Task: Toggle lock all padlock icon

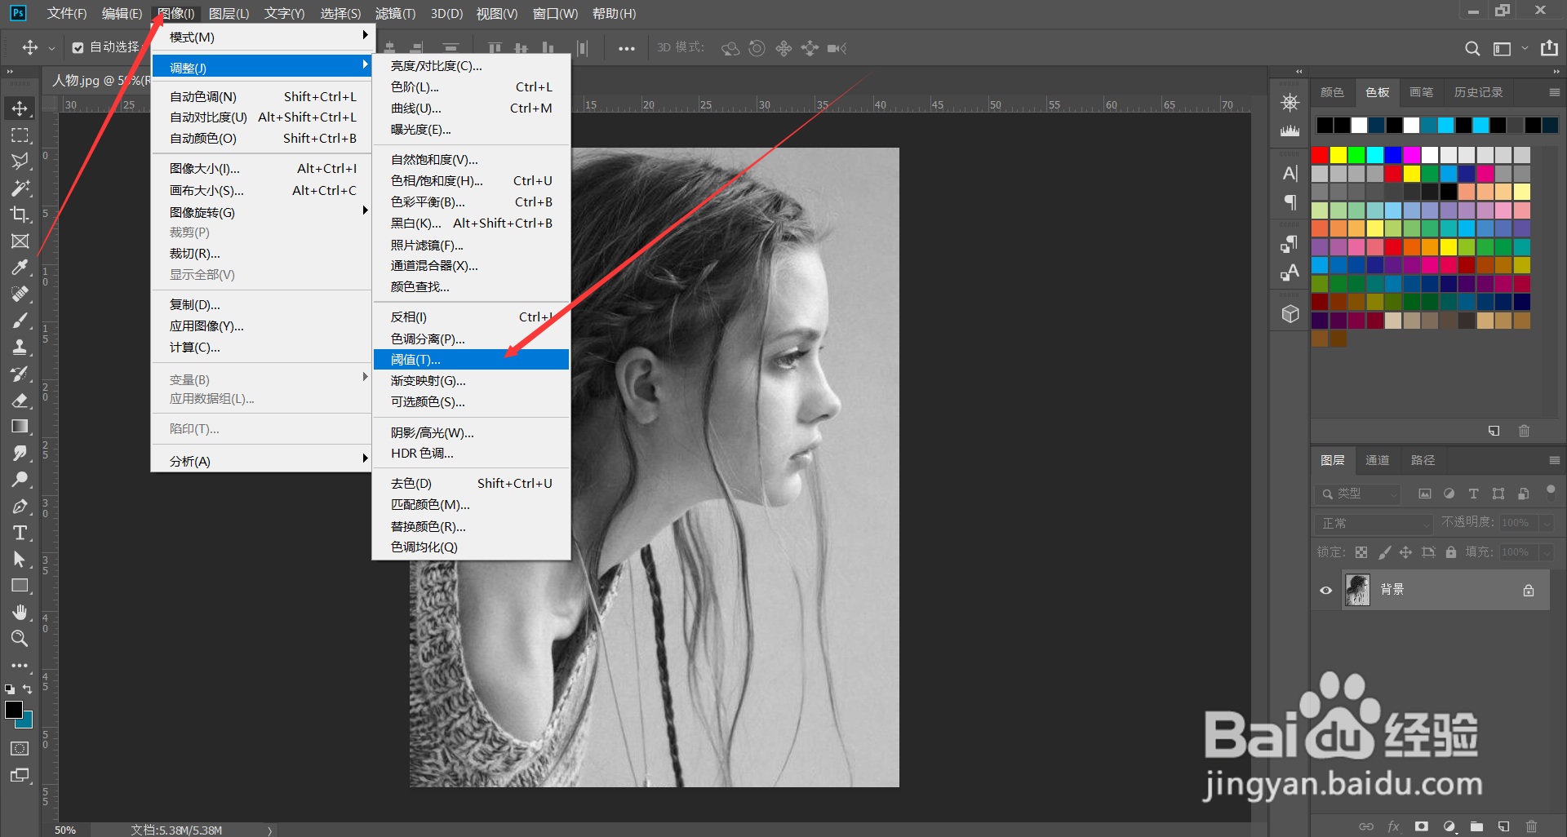Action: (x=1450, y=552)
